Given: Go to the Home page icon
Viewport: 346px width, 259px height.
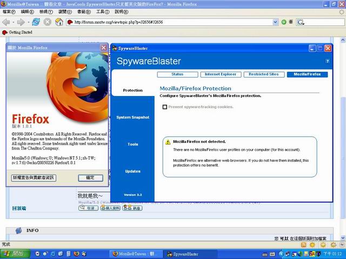Looking at the screenshot, I should [x=59, y=22].
